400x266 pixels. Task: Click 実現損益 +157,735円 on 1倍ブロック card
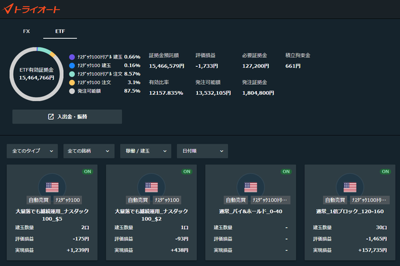click(x=372, y=250)
